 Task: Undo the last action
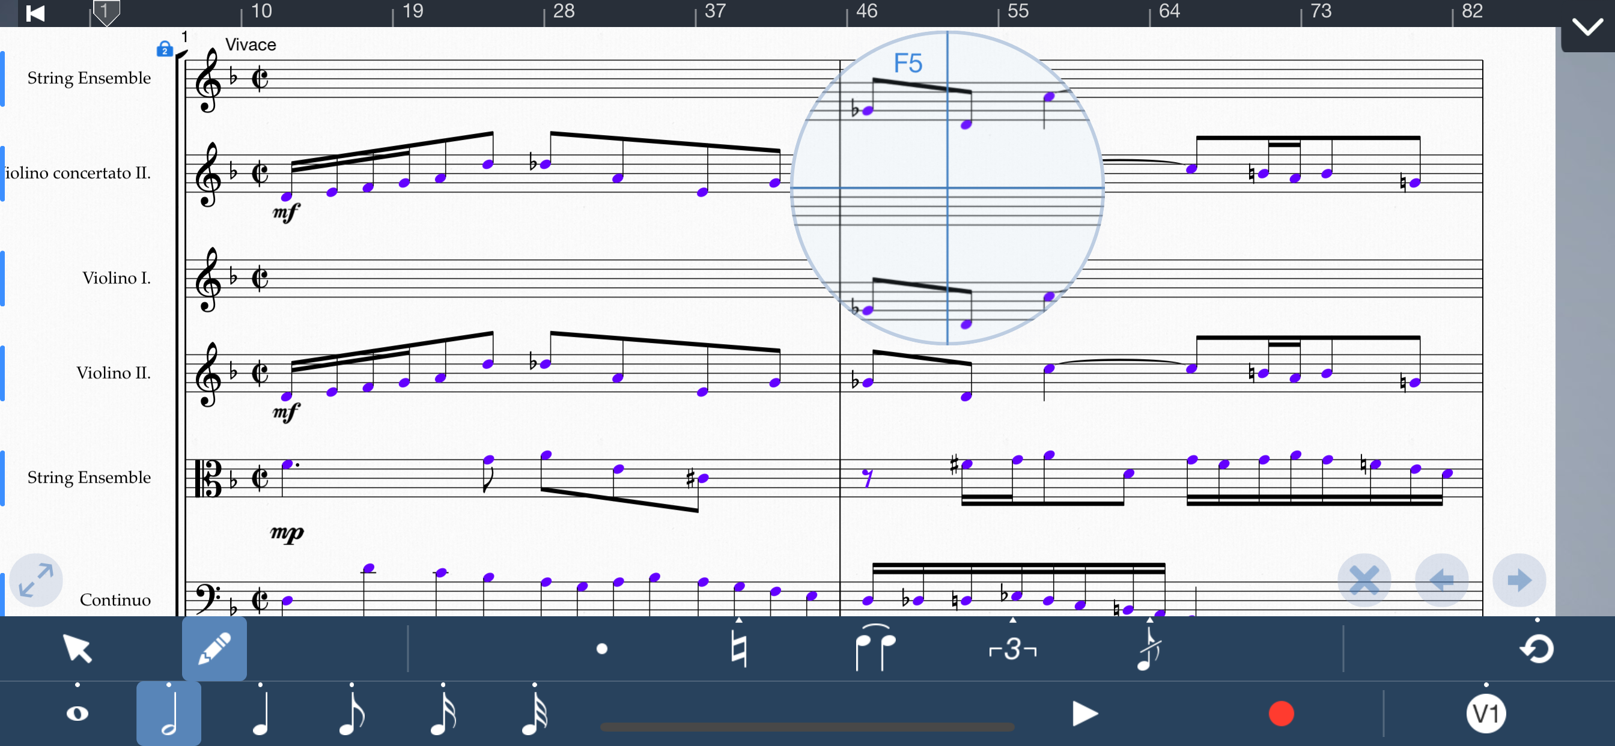(x=1537, y=649)
